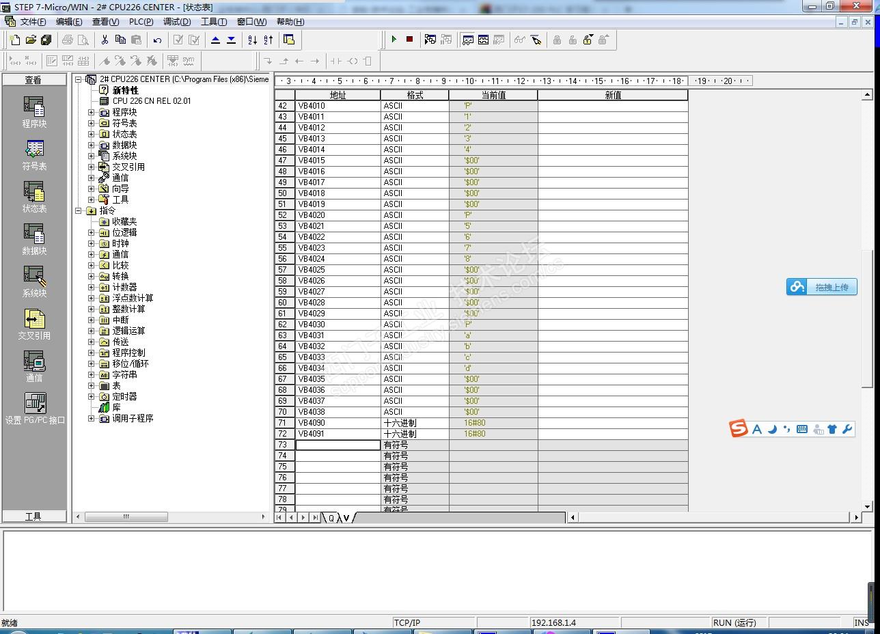Select CPU 226 CN REL 02.01 tree item
880x634 pixels.
pos(152,101)
